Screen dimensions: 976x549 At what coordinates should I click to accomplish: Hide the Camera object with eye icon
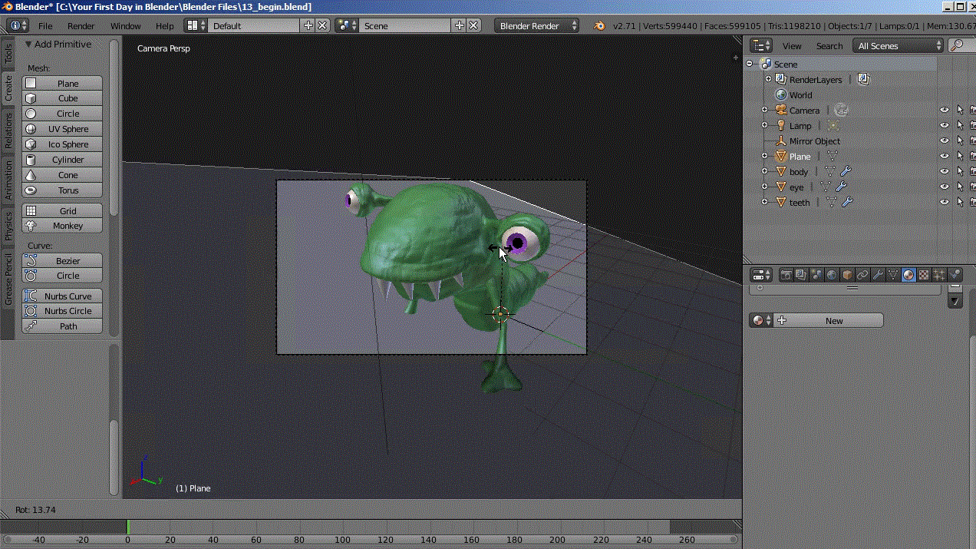tap(945, 110)
